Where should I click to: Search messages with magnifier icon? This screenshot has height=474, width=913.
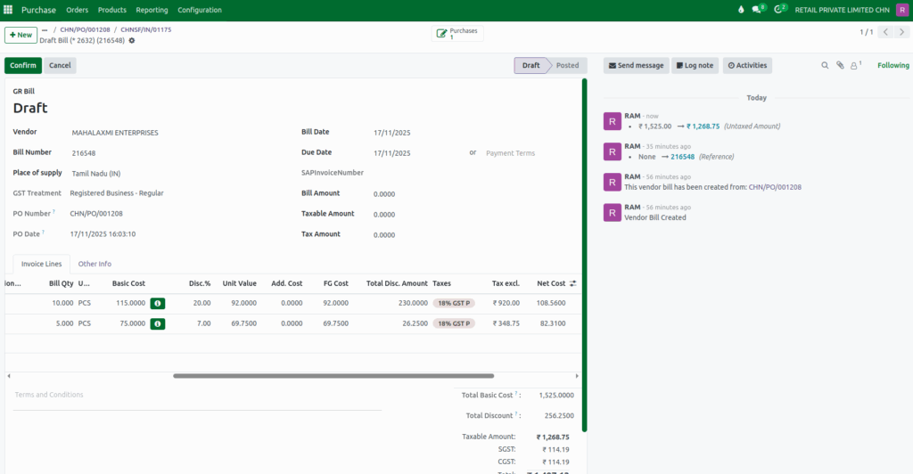click(825, 66)
